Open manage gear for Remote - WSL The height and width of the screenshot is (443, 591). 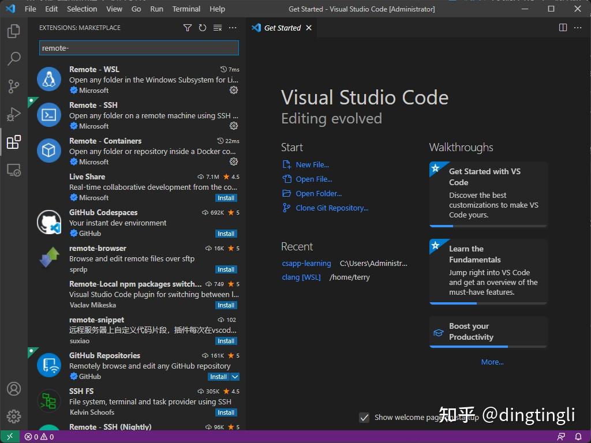234,90
